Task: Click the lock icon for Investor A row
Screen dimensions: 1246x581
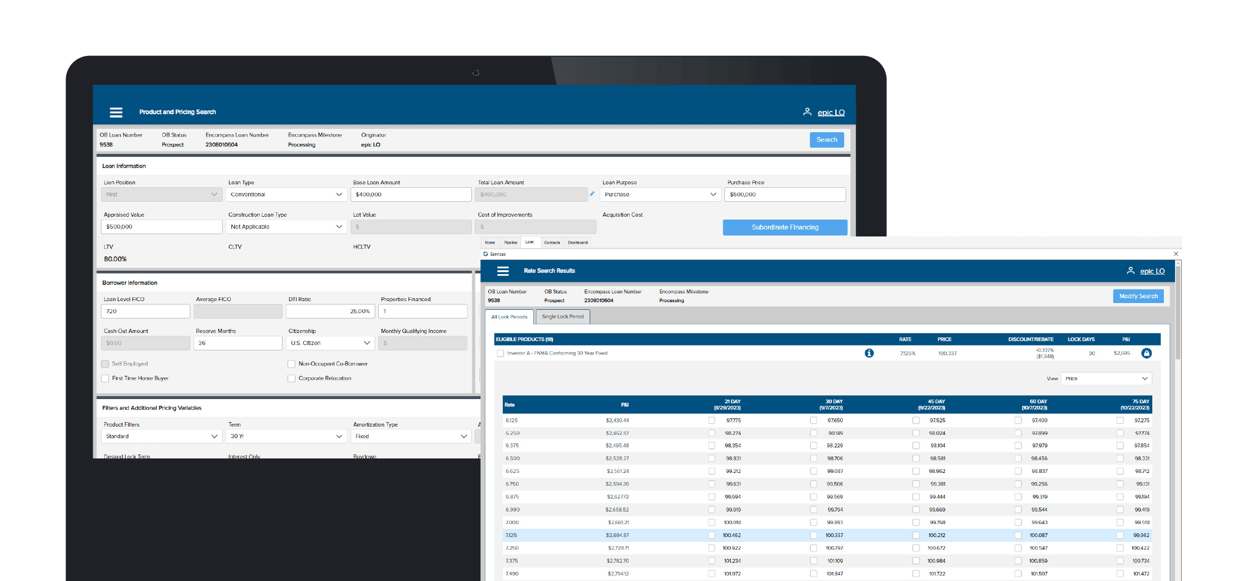Action: pos(1147,353)
